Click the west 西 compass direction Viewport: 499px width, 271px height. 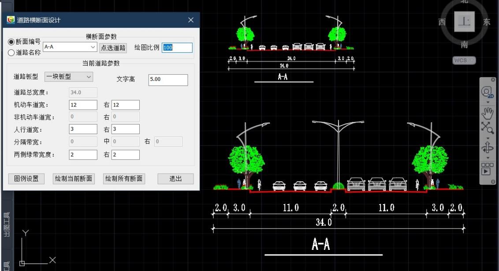point(442,22)
